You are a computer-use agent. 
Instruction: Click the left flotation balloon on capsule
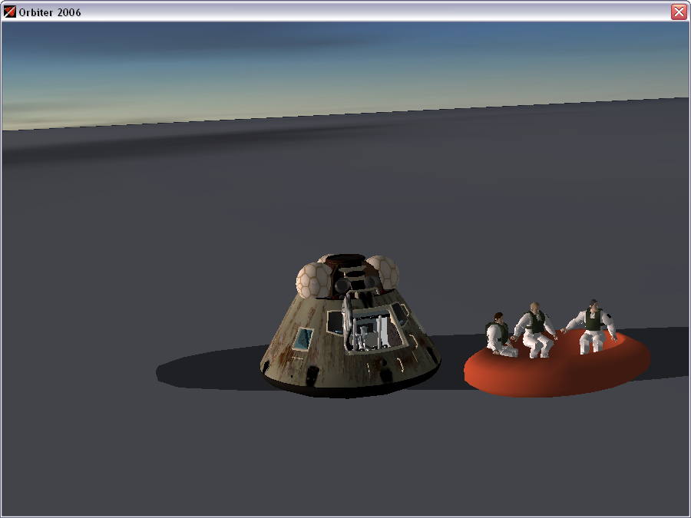tap(313, 280)
